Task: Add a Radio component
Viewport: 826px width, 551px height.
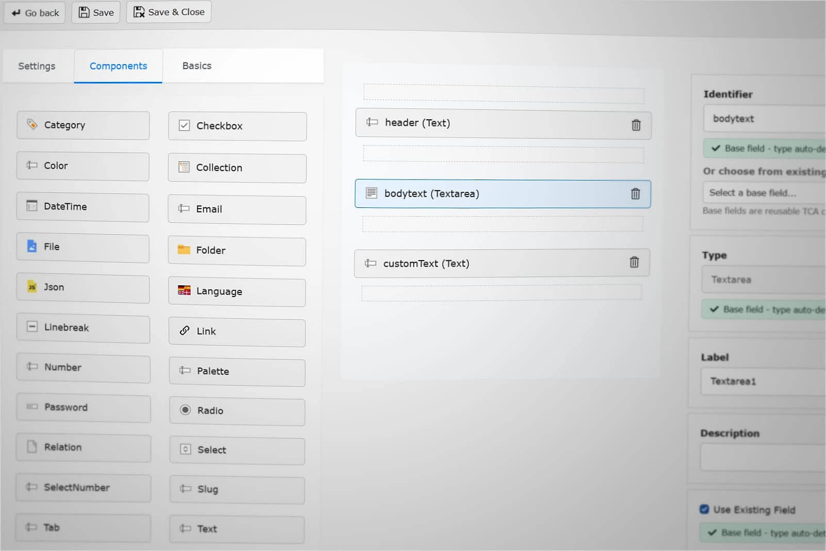Action: (237, 411)
